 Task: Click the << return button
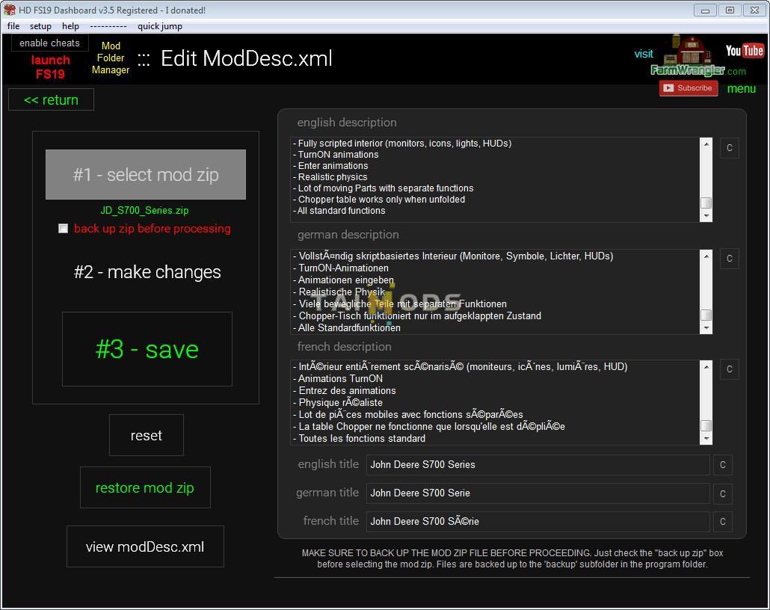[51, 99]
